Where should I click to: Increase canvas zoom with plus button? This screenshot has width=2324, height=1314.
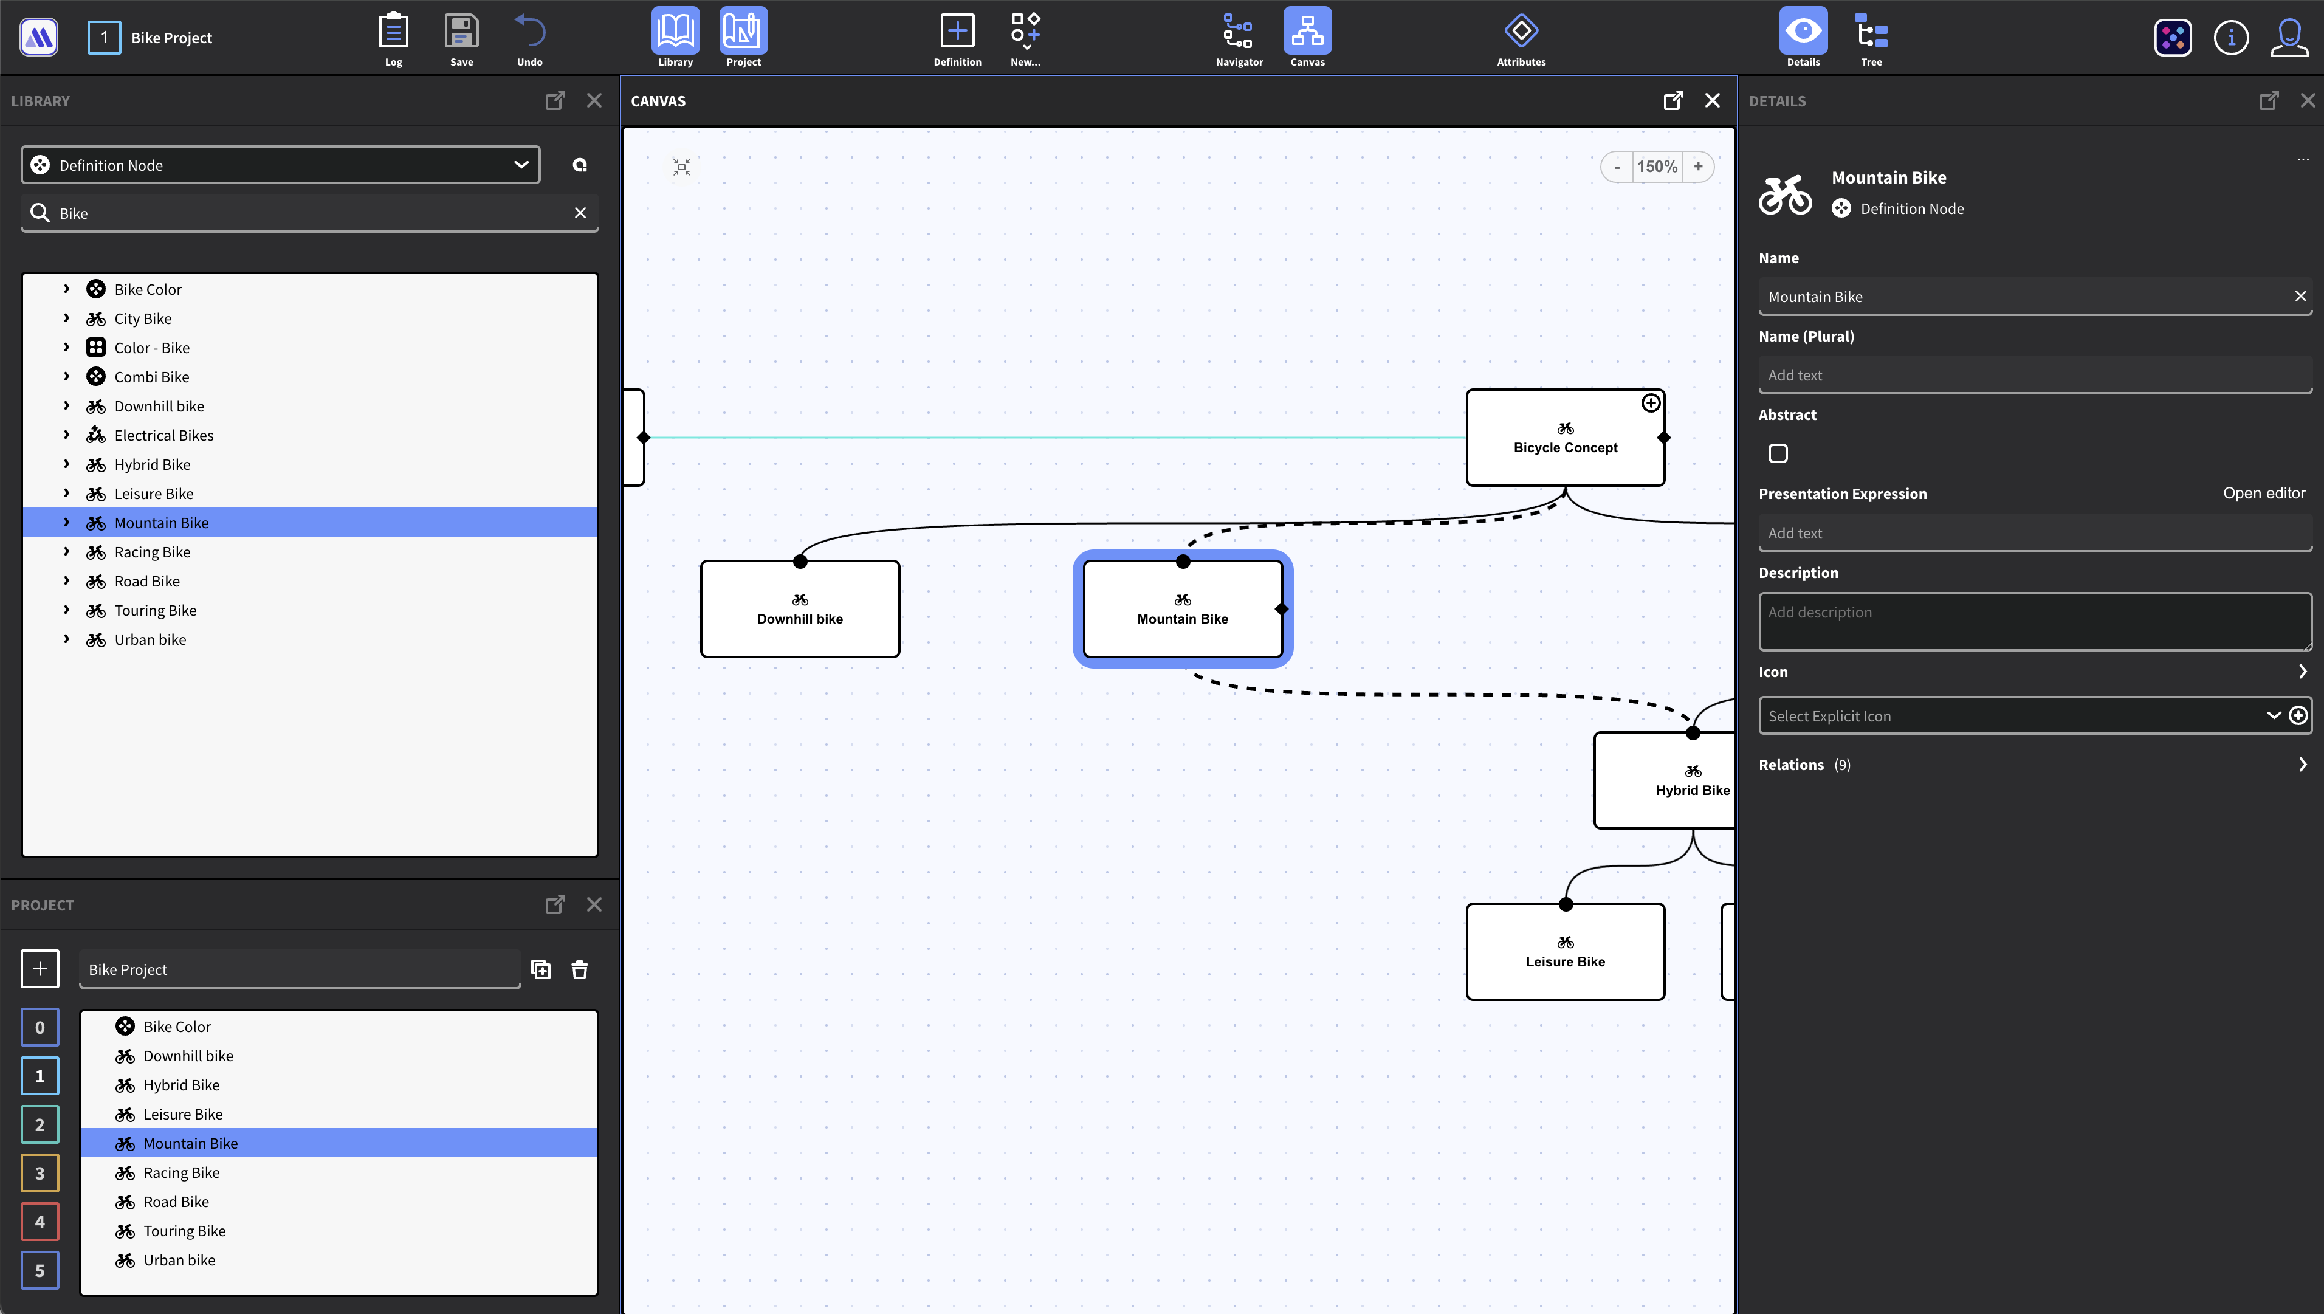coord(1698,167)
